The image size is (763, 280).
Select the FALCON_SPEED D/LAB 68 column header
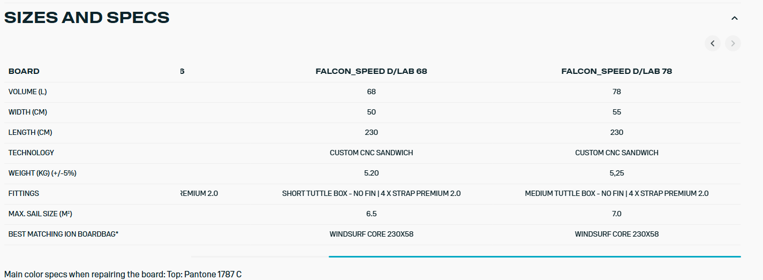click(371, 71)
